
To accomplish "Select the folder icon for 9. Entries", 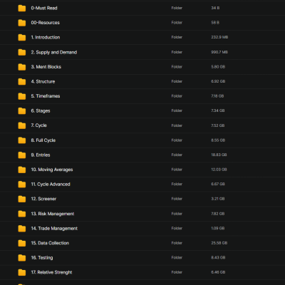I will [x=22, y=155].
